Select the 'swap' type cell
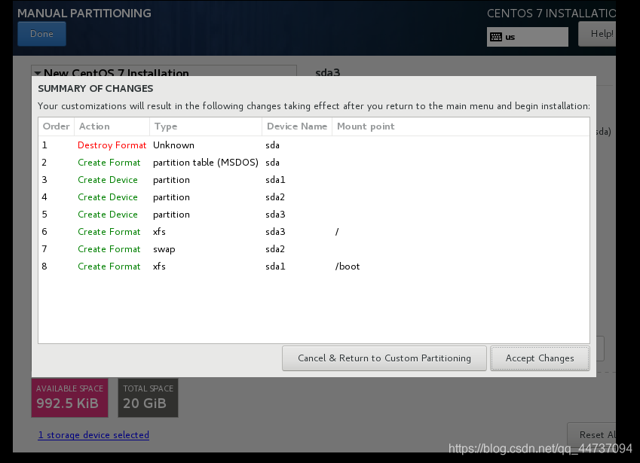This screenshot has width=640, height=463. [x=164, y=249]
